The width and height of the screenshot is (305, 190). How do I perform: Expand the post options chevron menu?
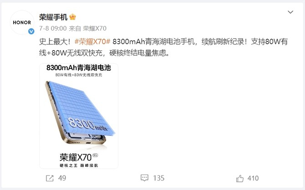[x=290, y=12]
